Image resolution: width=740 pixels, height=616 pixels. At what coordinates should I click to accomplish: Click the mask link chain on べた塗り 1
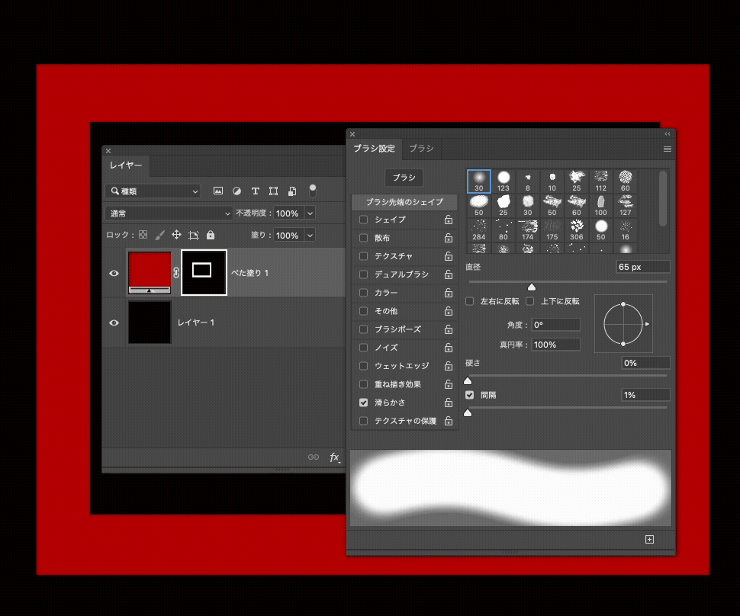tap(176, 273)
